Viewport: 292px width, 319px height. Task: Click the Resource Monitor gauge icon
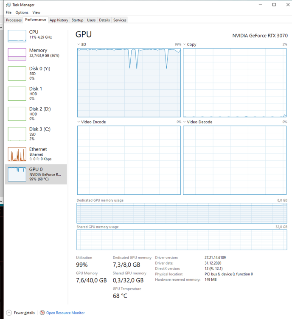pyautogui.click(x=42, y=313)
